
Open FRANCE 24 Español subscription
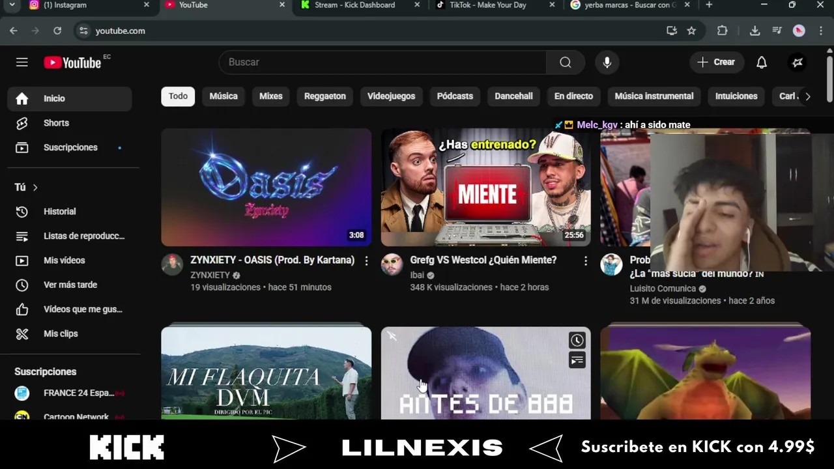click(x=70, y=393)
